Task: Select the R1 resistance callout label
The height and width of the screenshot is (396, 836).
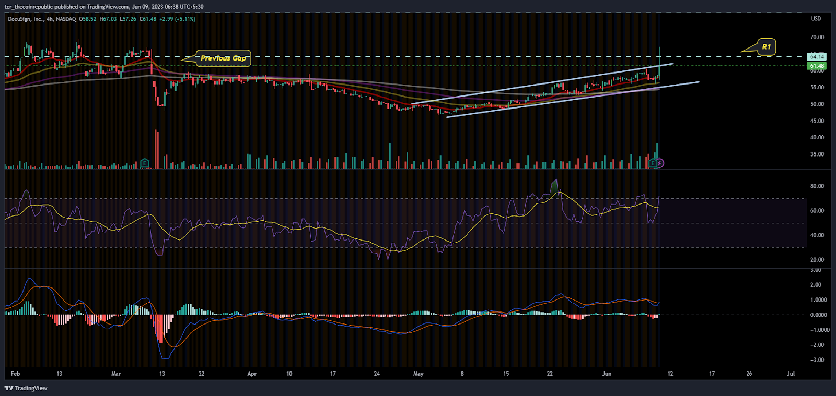Action: tap(766, 46)
